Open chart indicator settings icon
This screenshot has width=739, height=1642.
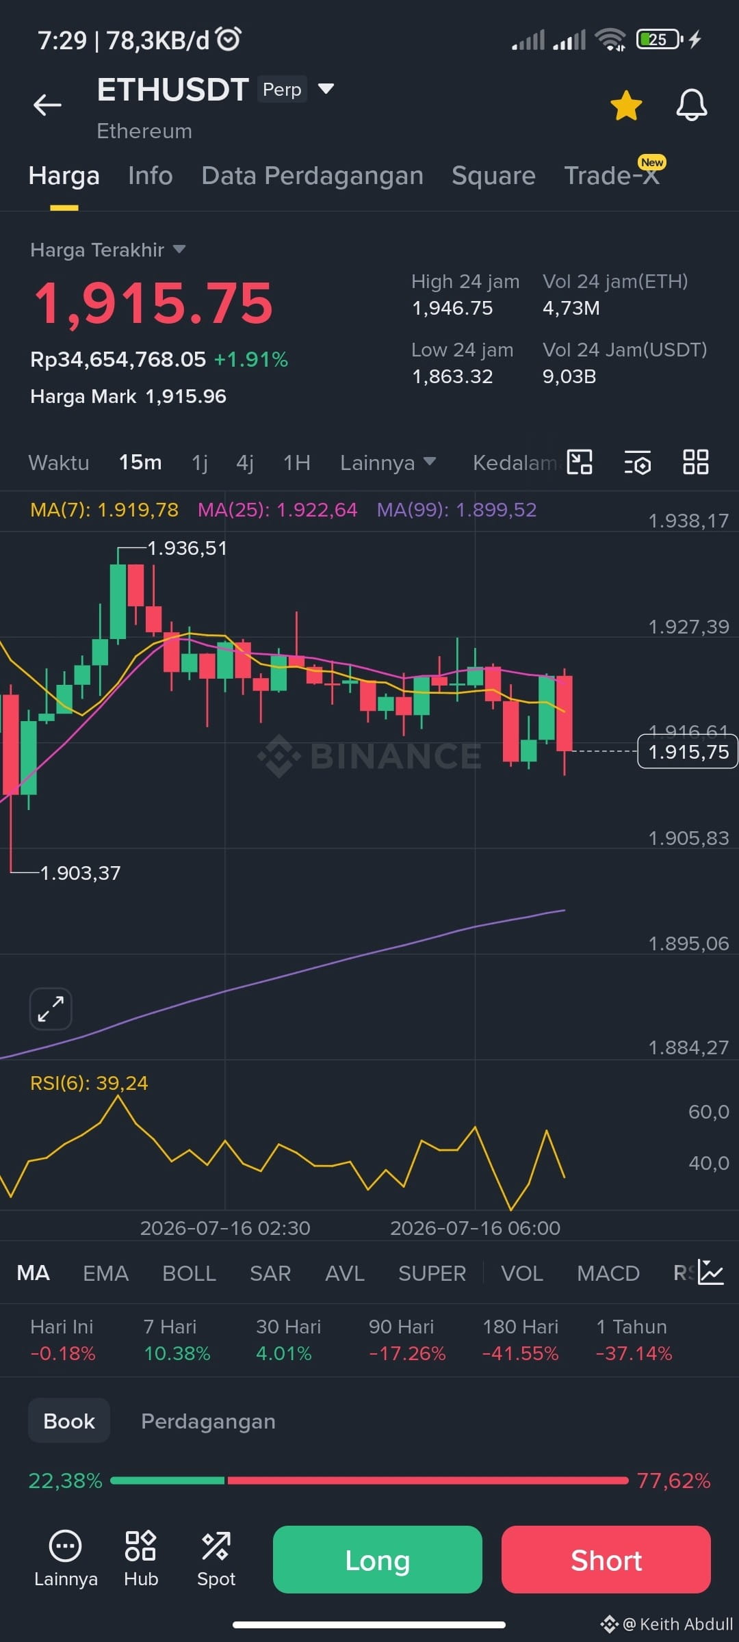637,462
